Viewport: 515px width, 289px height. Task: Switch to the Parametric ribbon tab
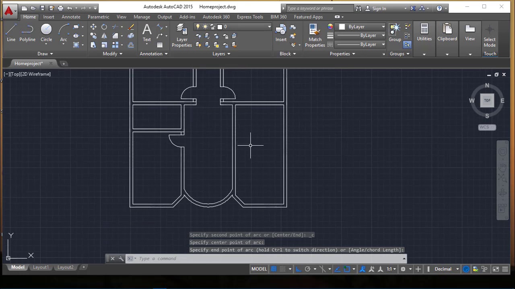pyautogui.click(x=99, y=17)
